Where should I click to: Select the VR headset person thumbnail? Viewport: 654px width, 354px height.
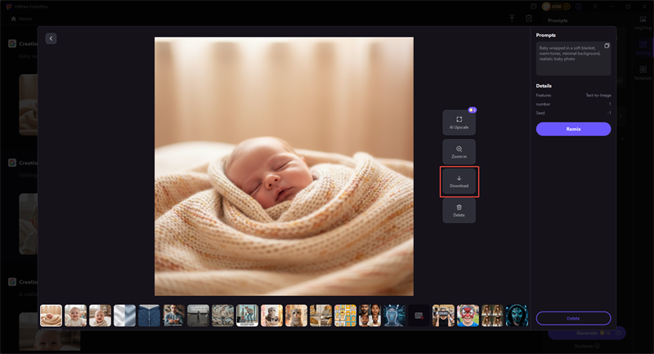tap(443, 316)
